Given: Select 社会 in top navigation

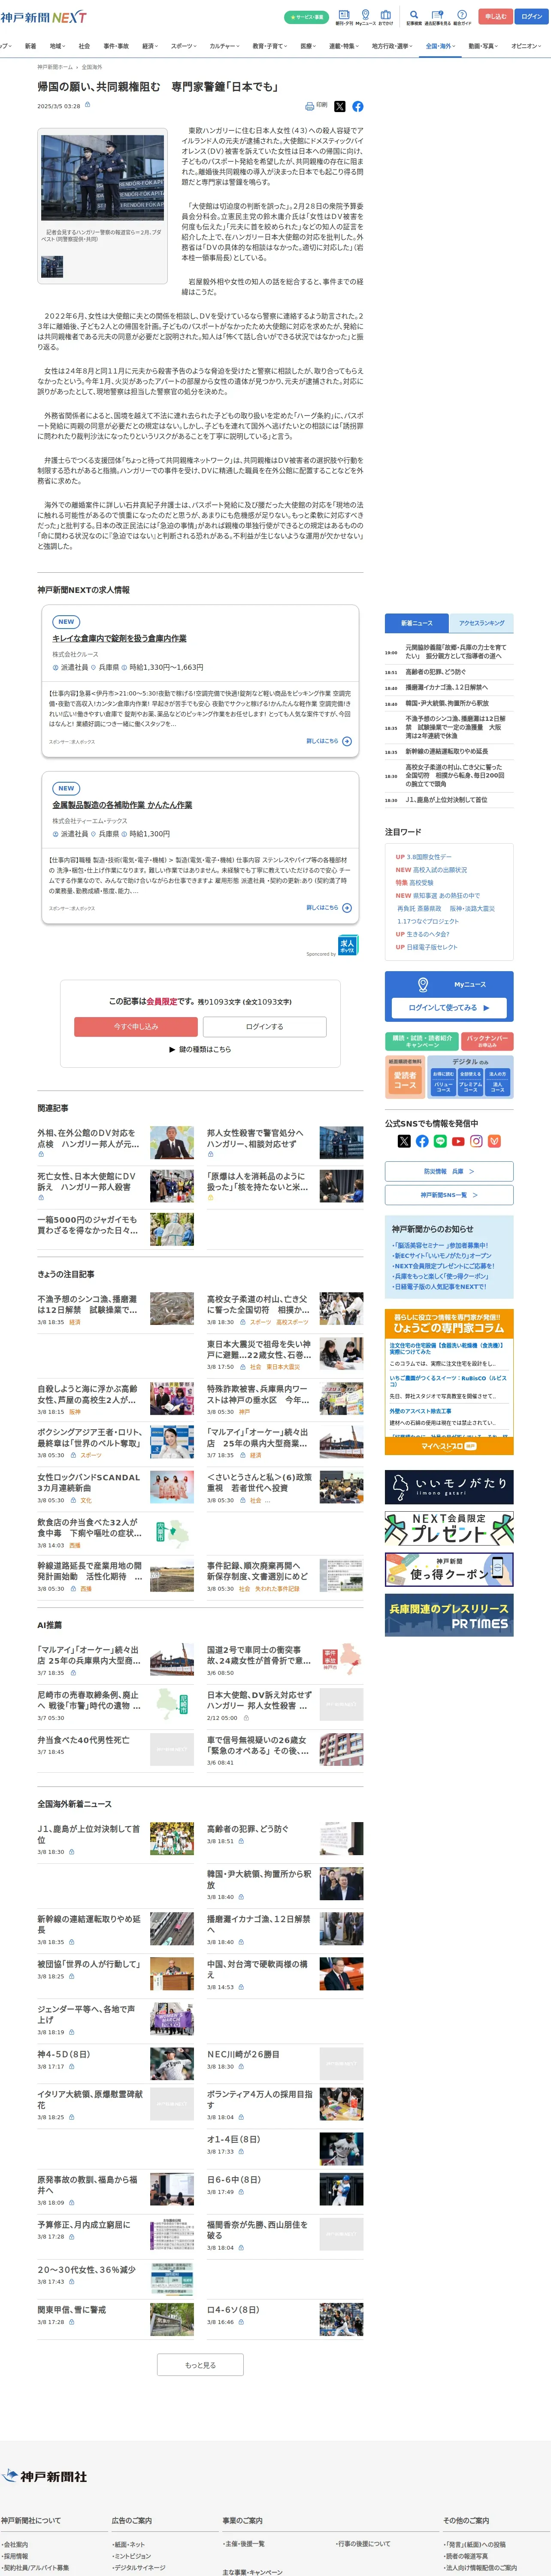Looking at the screenshot, I should 84,46.
